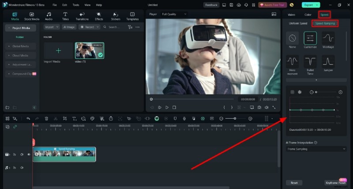Viewport: 353px width, 189px height.
Task: Click the player progress slider
Action: coord(192,99)
